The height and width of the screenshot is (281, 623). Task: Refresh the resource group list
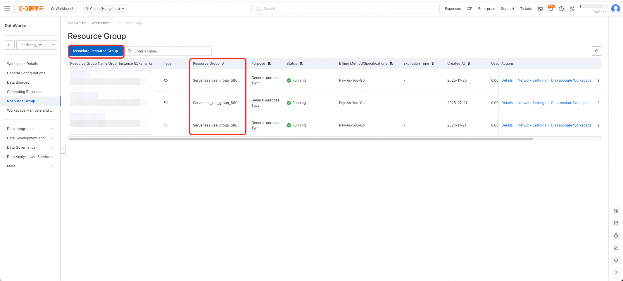pyautogui.click(x=597, y=51)
